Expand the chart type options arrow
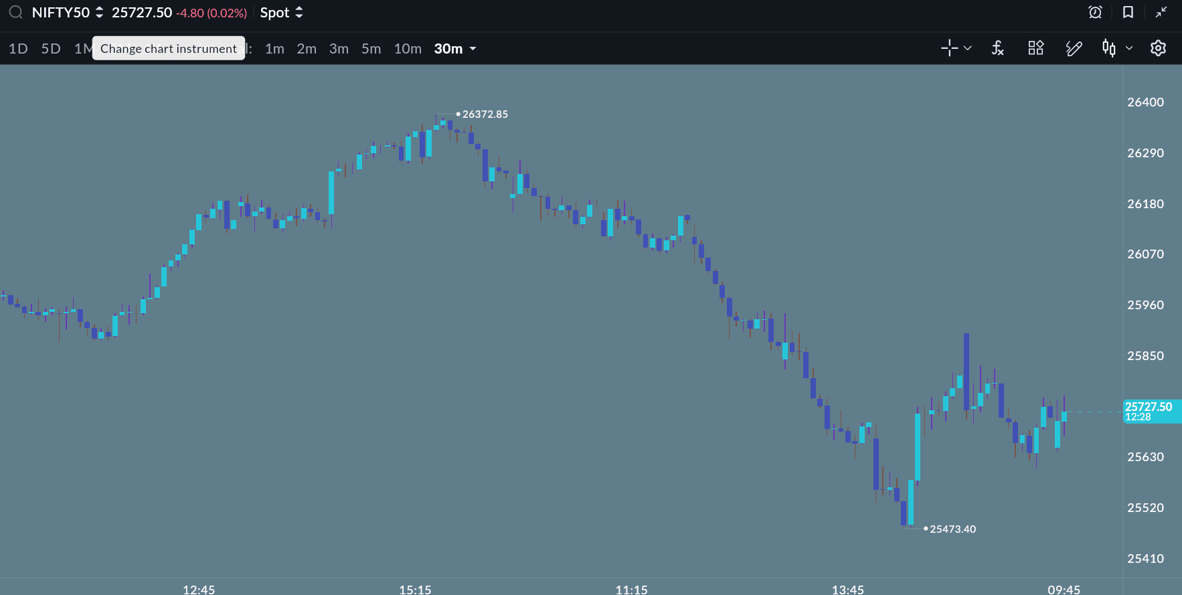 1129,48
